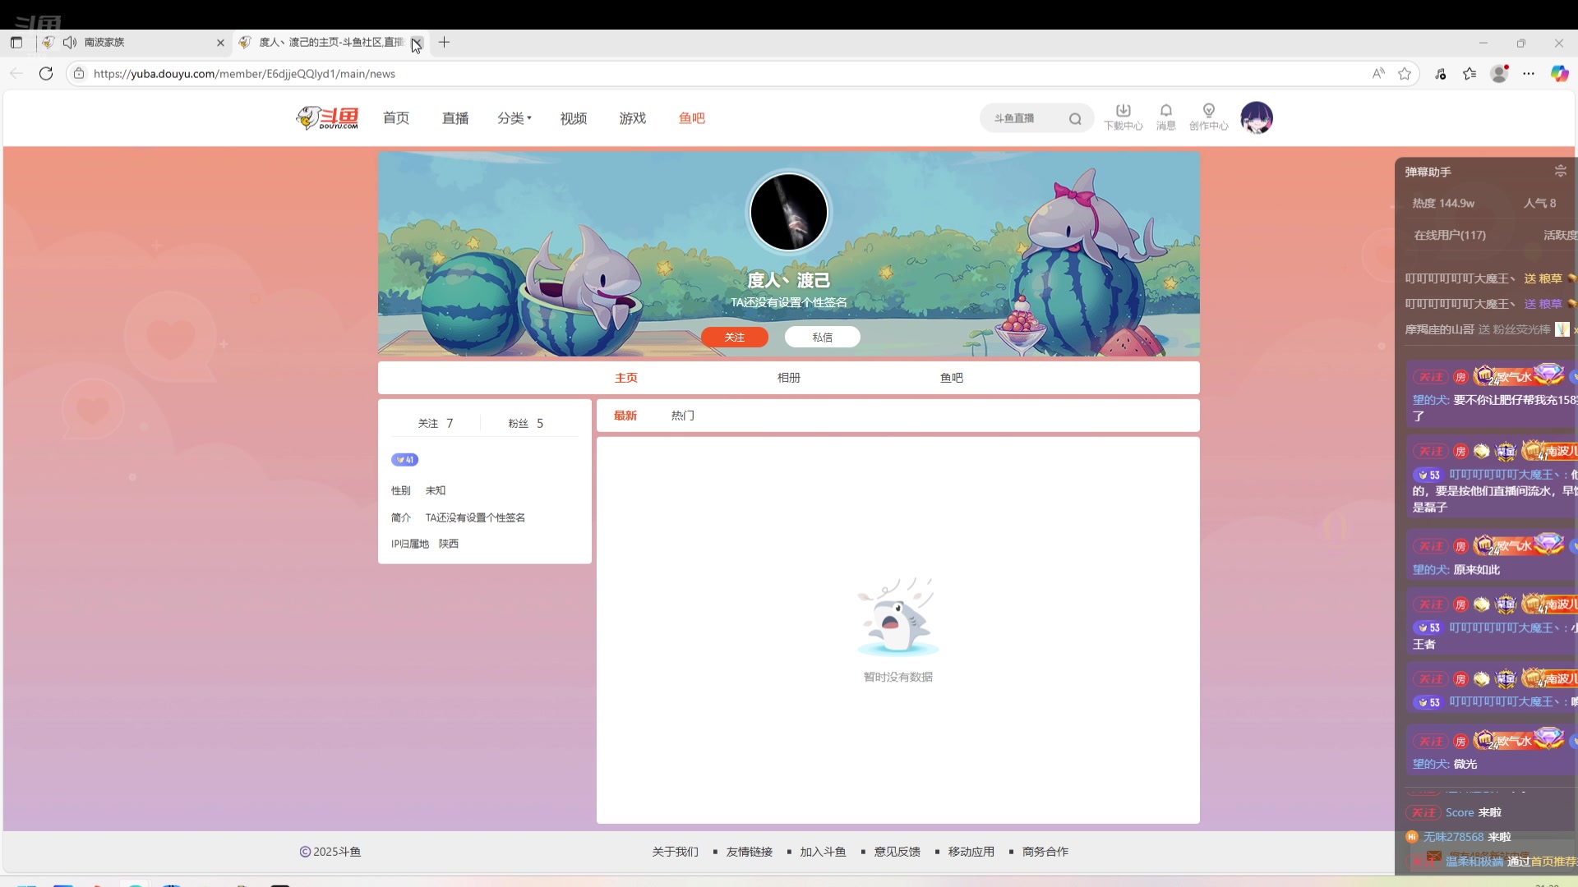Open the 意见反馈 footer link
This screenshot has height=887, width=1578.
tap(897, 852)
